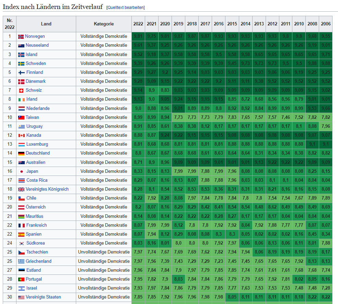Open the Quelltext bearbeiten edit link
This screenshot has width=338, height=304.
126,8
